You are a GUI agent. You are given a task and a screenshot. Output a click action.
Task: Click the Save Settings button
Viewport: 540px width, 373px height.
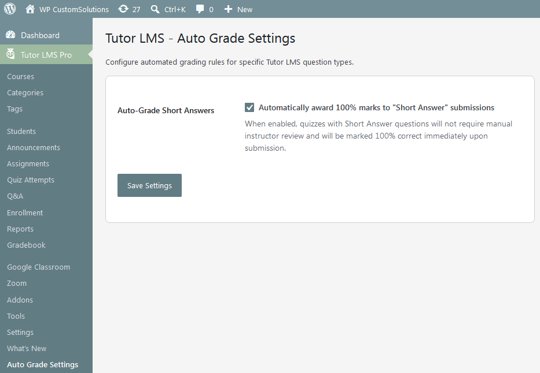(x=149, y=185)
